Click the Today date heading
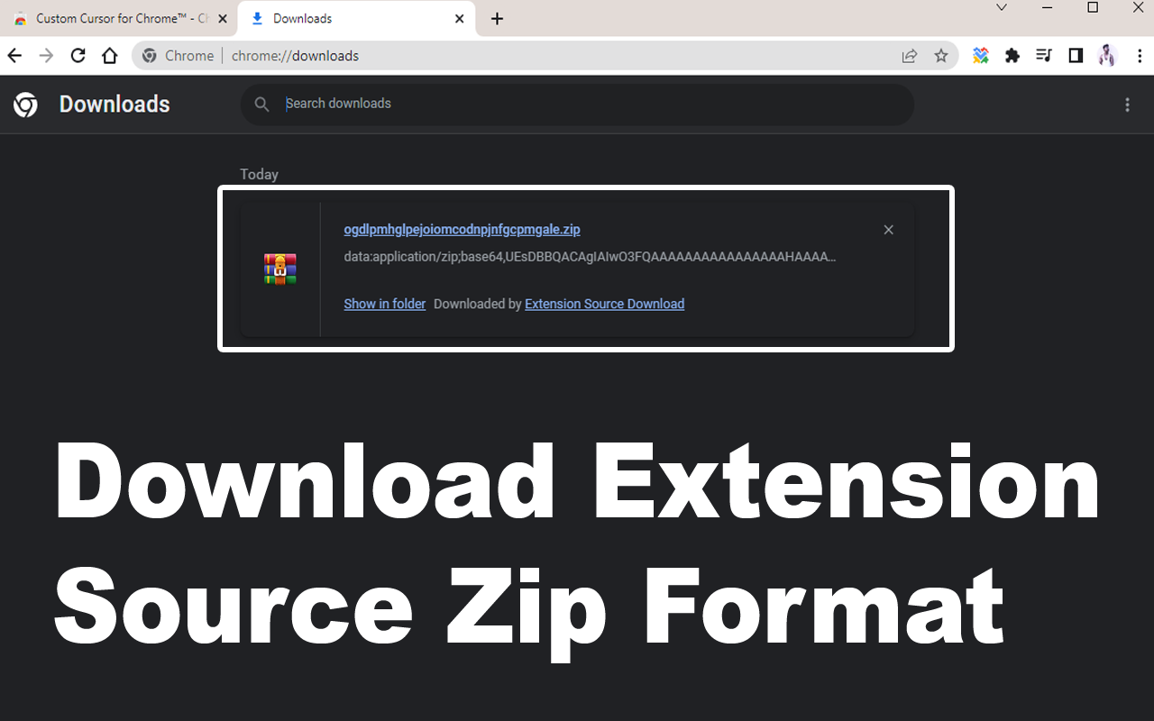The image size is (1154, 721). tap(259, 175)
